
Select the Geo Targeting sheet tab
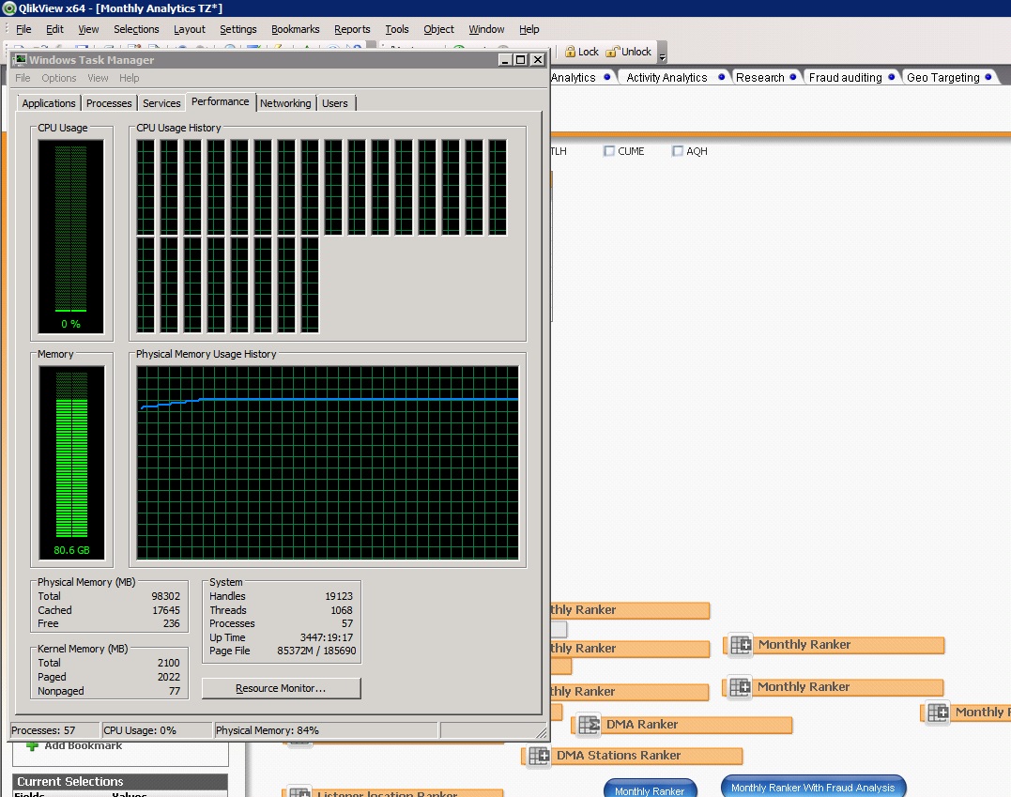[942, 78]
